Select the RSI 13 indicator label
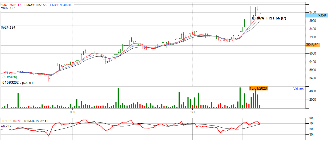Screen dimensions: 328x142 pos(12,121)
